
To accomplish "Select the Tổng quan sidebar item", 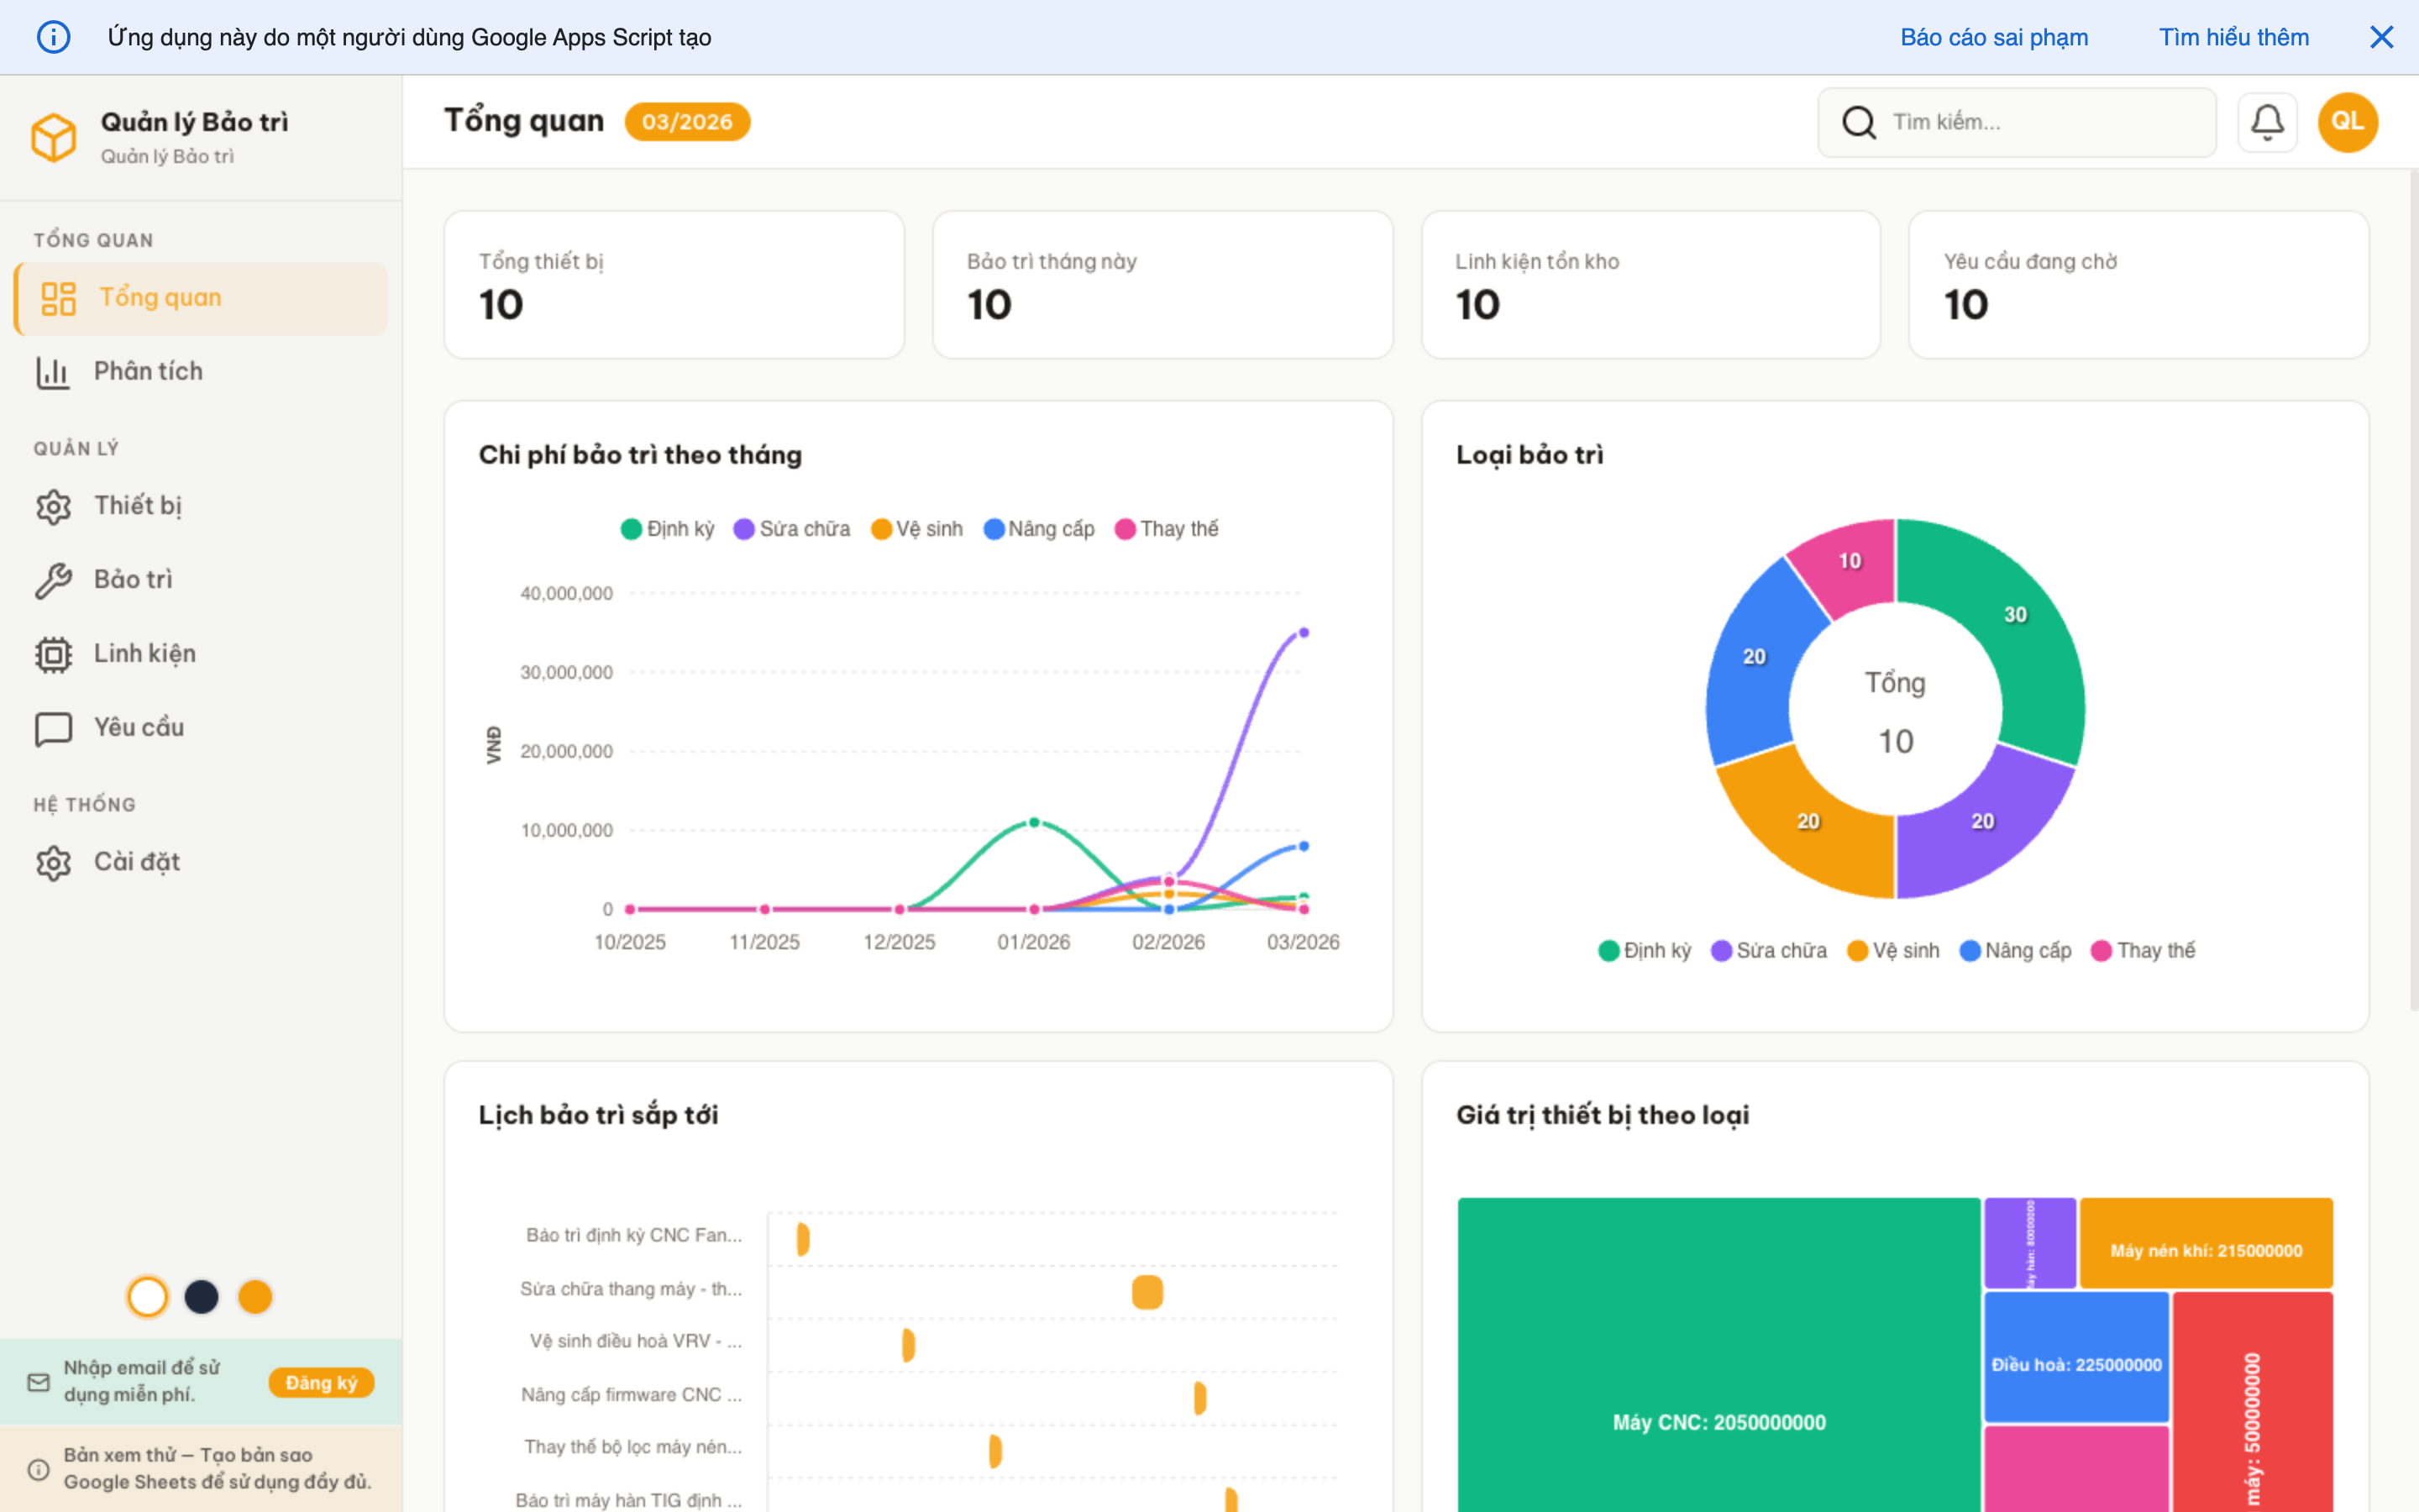I will pos(160,298).
